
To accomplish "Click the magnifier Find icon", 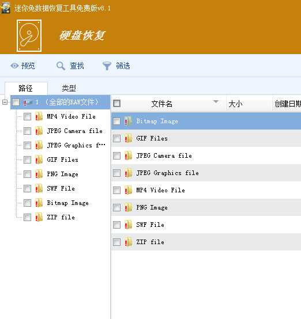I will (x=61, y=66).
